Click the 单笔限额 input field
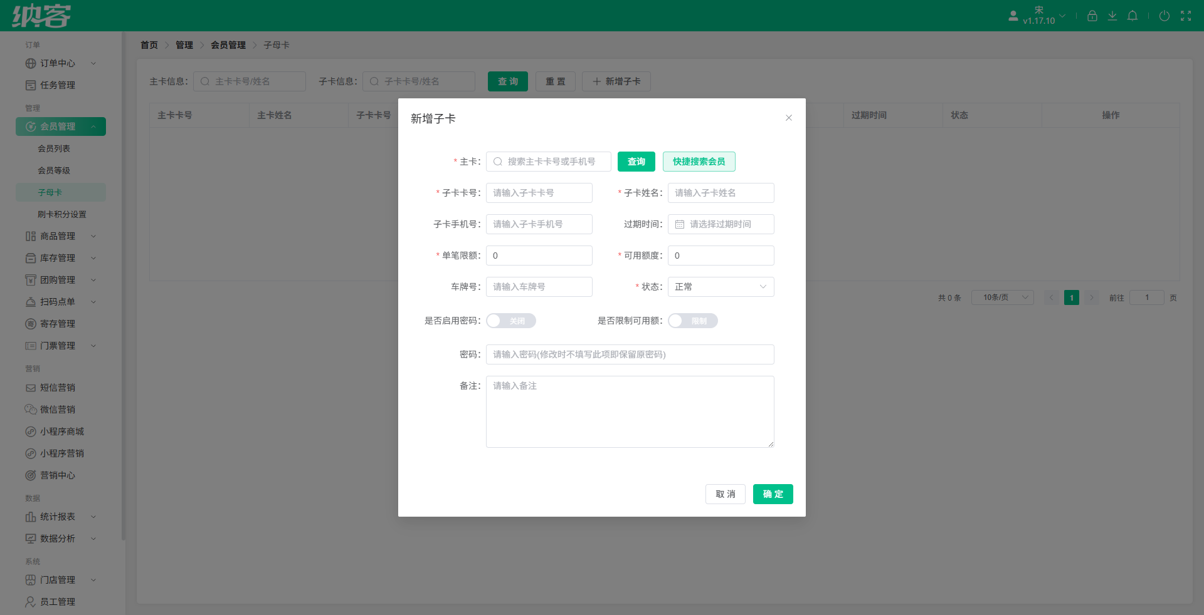The width and height of the screenshot is (1204, 615). [x=539, y=256]
